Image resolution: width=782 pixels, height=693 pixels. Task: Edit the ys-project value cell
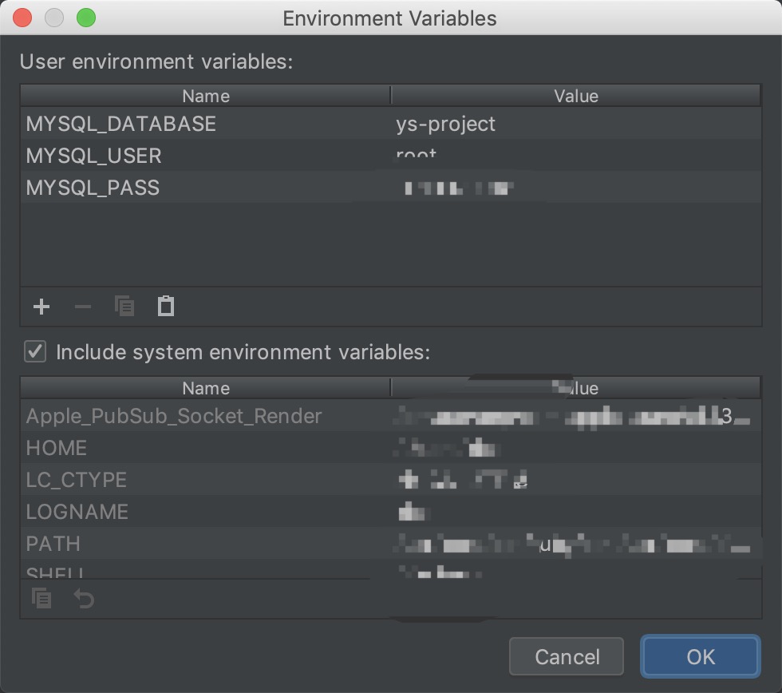pos(446,124)
